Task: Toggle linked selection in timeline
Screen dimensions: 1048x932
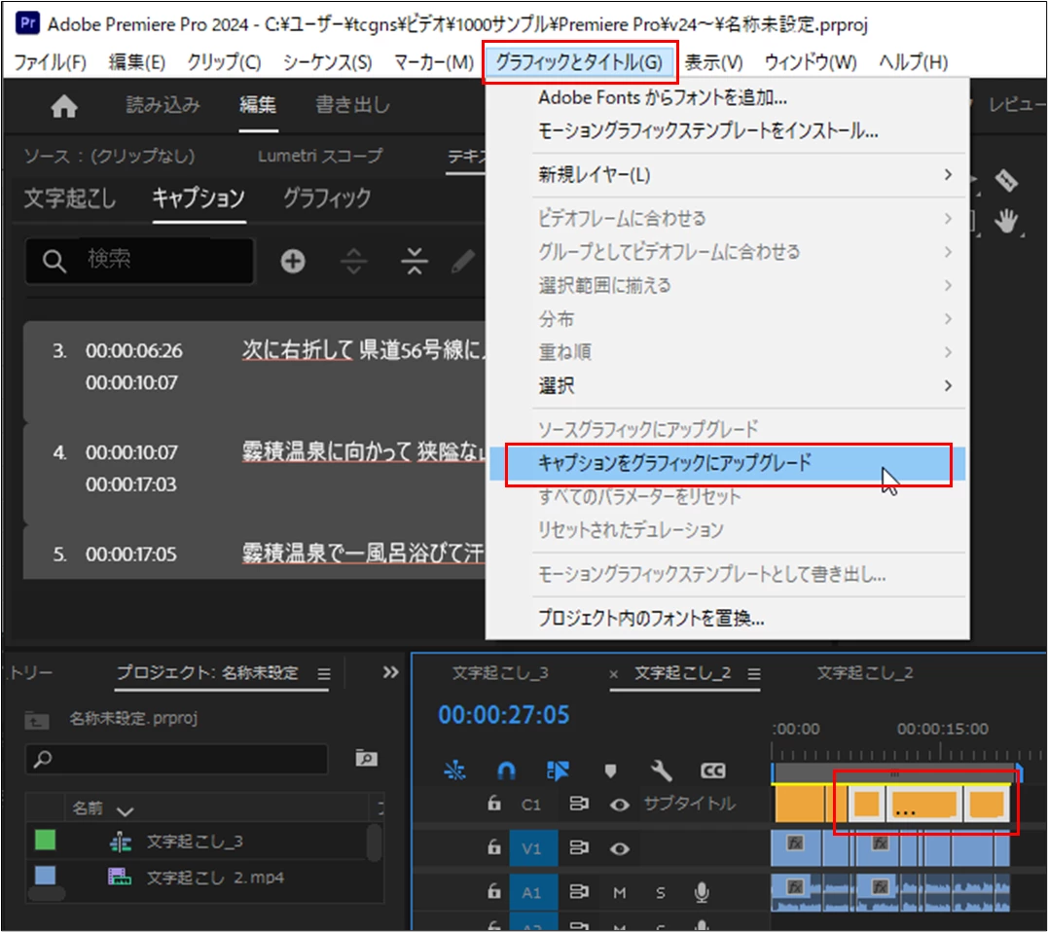Action: [x=558, y=771]
